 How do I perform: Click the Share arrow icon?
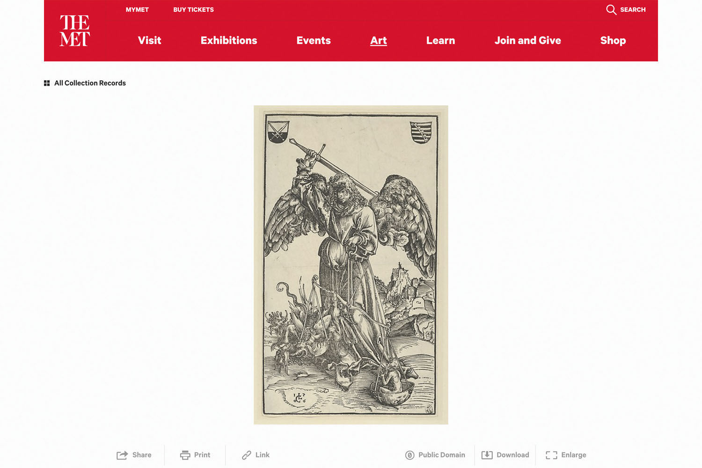(122, 455)
